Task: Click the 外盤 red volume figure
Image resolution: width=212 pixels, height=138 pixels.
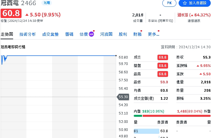Action: pyautogui.click(x=190, y=111)
